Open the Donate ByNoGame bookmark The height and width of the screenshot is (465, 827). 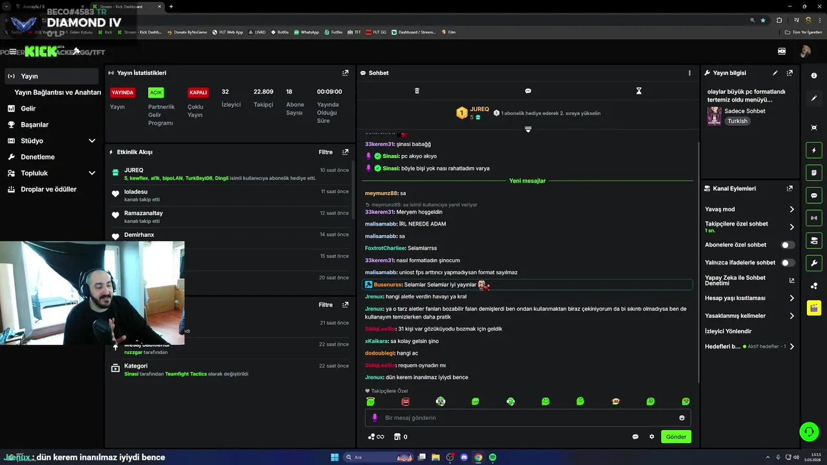[x=187, y=32]
